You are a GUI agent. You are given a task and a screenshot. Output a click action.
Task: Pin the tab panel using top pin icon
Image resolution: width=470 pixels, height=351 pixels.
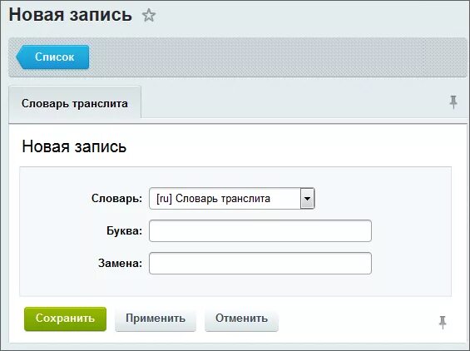click(x=453, y=102)
